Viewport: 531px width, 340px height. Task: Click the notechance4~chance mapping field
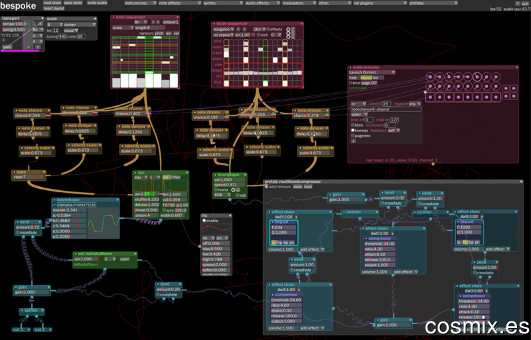click(x=386, y=109)
